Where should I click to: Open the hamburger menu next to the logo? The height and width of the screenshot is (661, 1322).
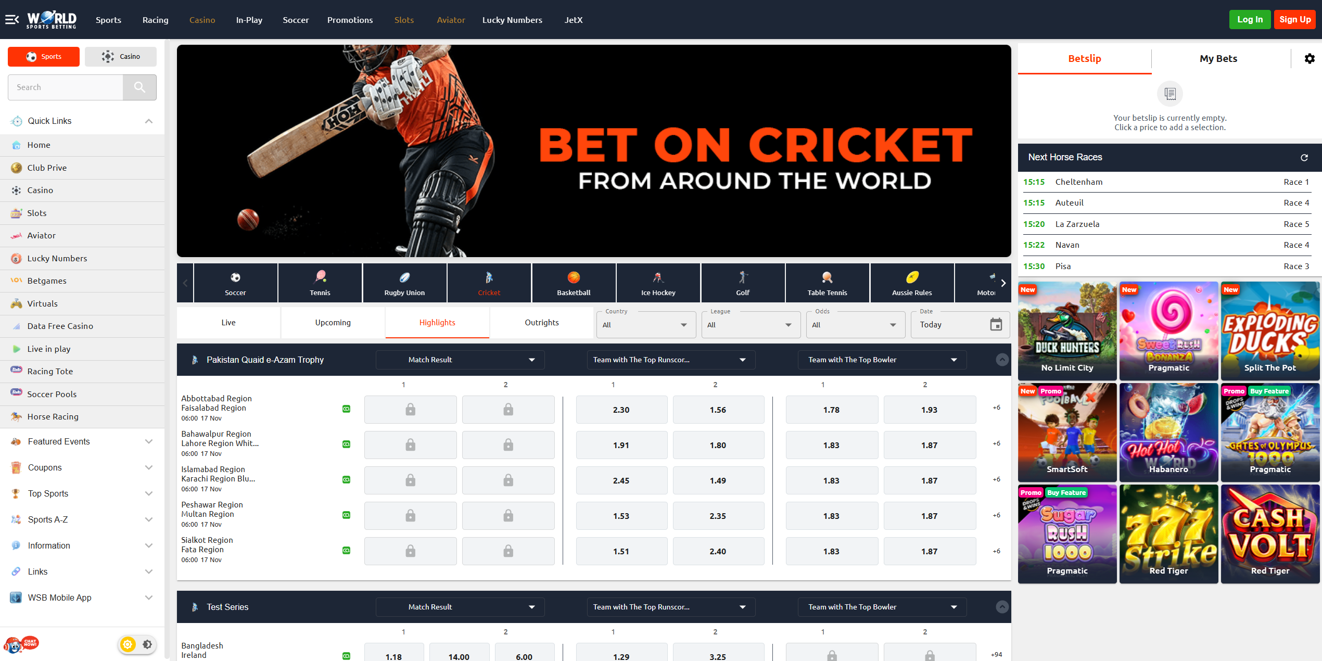click(x=11, y=20)
